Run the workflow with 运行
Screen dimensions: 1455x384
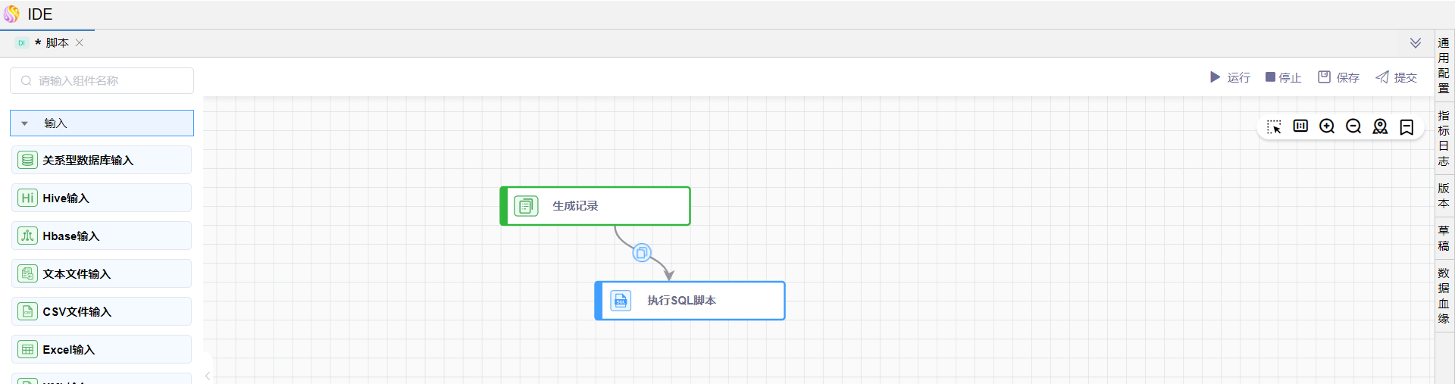click(1230, 77)
